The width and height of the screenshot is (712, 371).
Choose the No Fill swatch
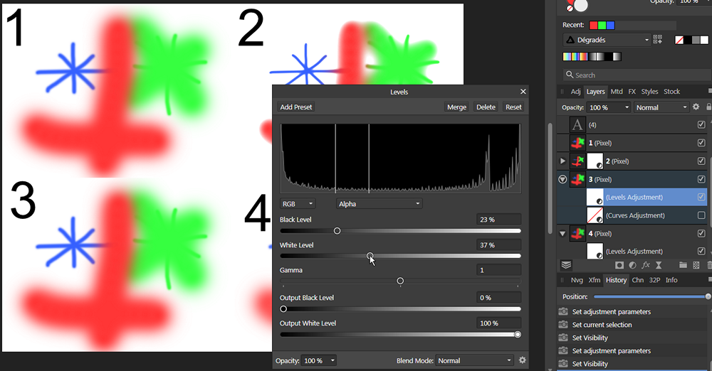click(679, 40)
